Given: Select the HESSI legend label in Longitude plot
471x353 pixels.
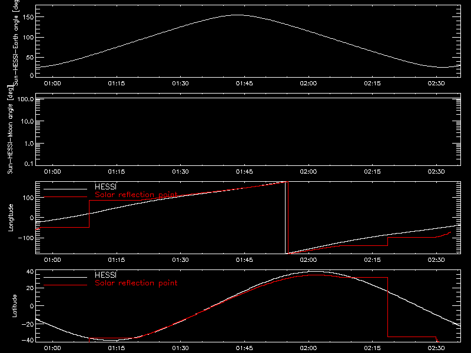Looking at the screenshot, I should point(105,187).
